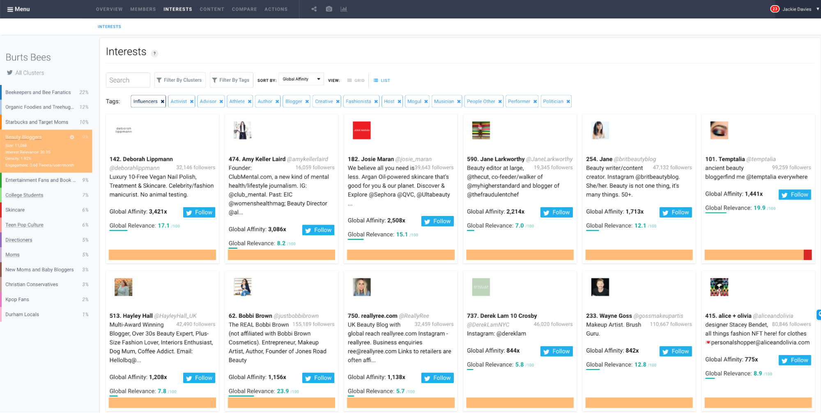Screen dimensions: 821x413
Task: Open Filter By Tags dropdown
Action: tap(231, 80)
